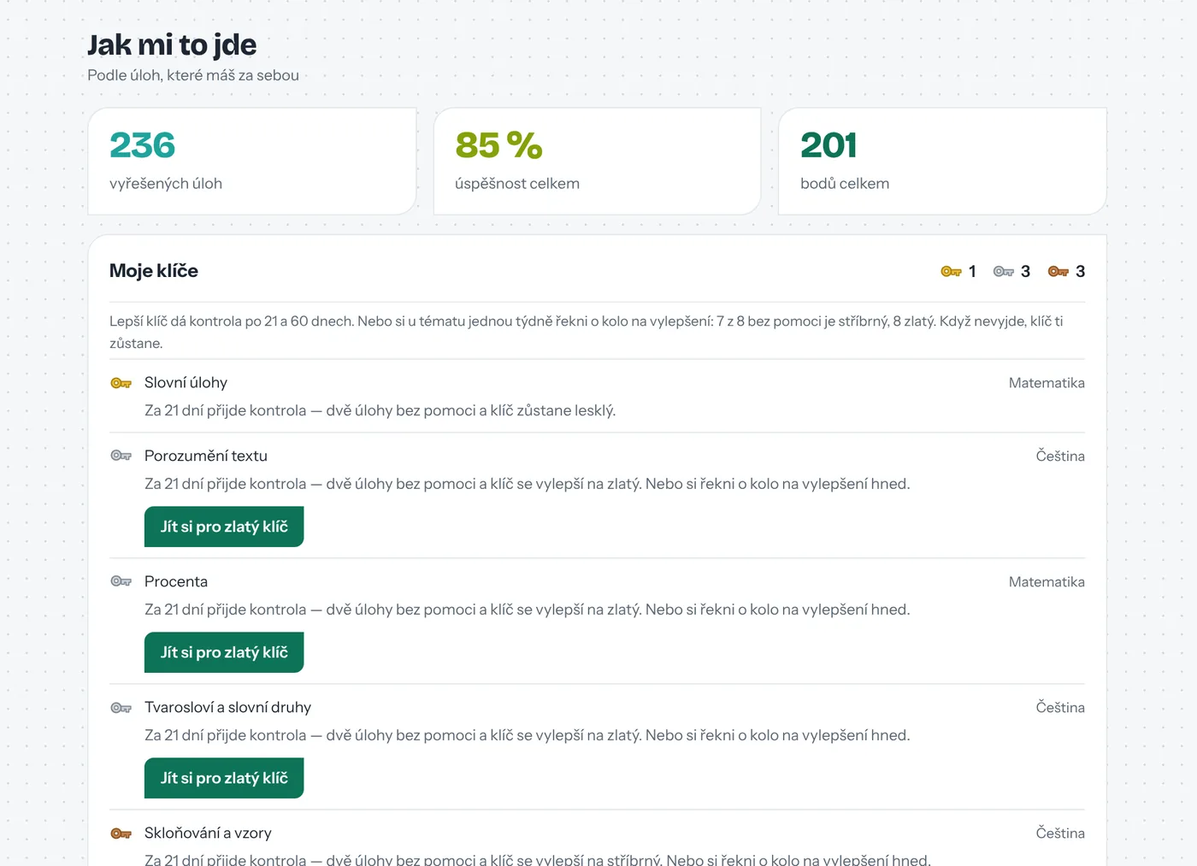Select the 85 % úspěšnost celkem card
1197x866 pixels.
pos(598,161)
